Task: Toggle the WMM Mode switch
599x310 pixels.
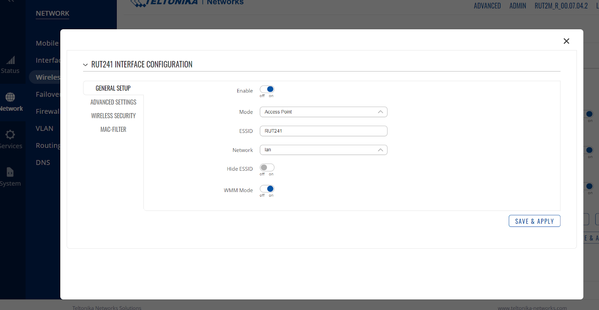Action: (x=267, y=189)
